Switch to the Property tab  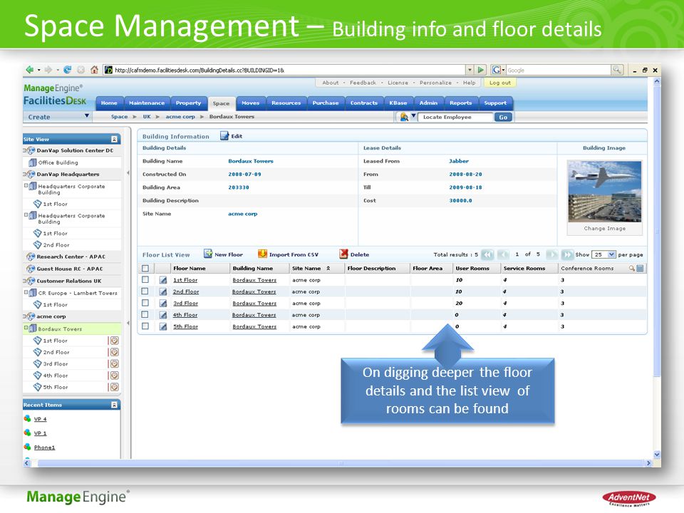(x=188, y=103)
